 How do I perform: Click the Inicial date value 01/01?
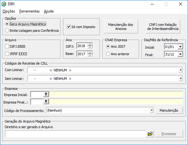pos(171,47)
